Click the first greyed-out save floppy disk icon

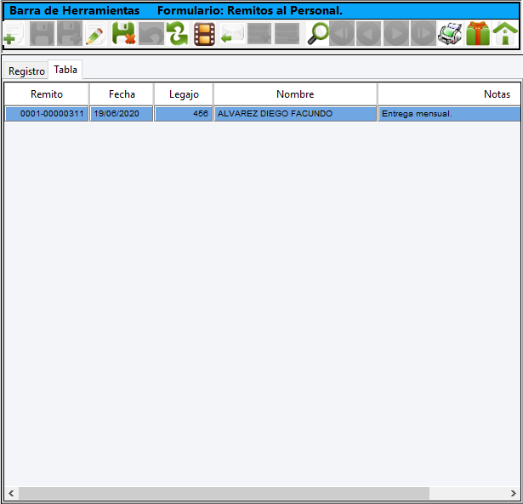coord(42,34)
